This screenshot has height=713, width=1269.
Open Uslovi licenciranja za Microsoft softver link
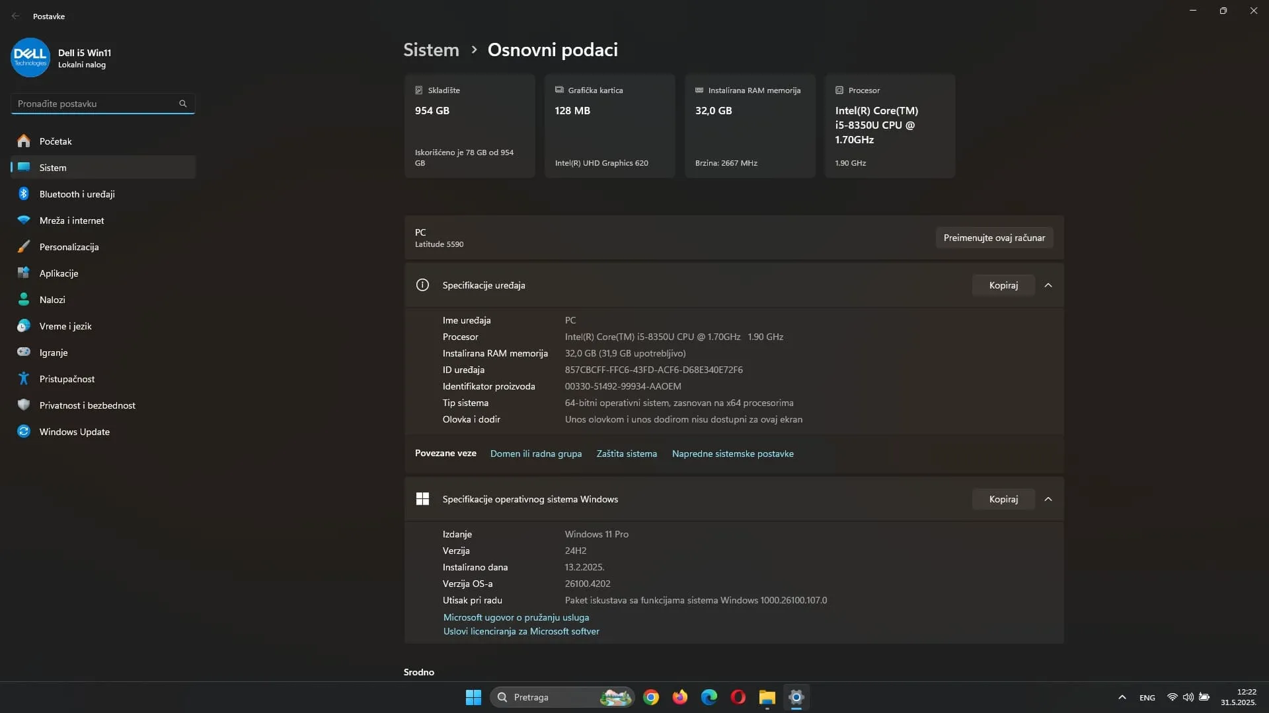point(521,631)
